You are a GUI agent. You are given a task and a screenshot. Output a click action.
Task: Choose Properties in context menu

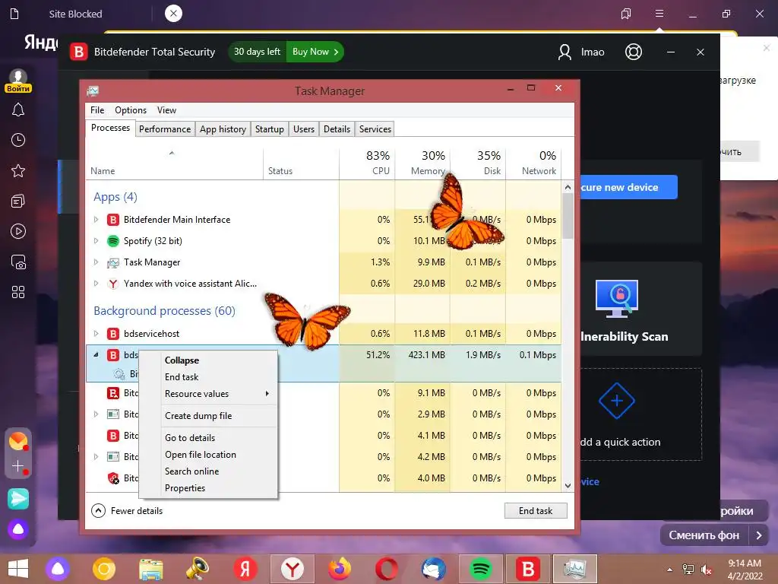208,488
